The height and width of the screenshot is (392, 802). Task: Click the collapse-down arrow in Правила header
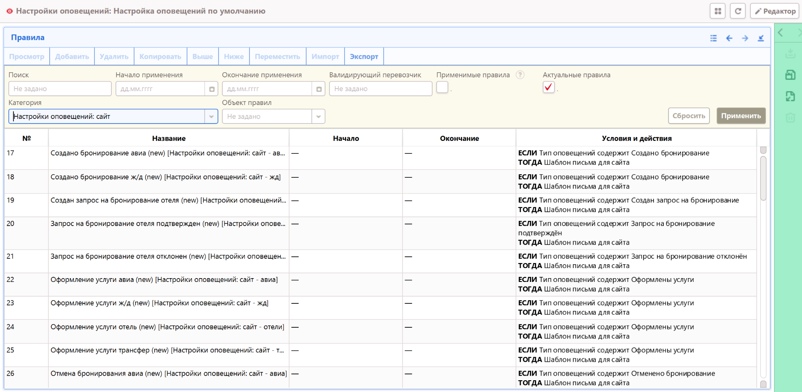[761, 38]
